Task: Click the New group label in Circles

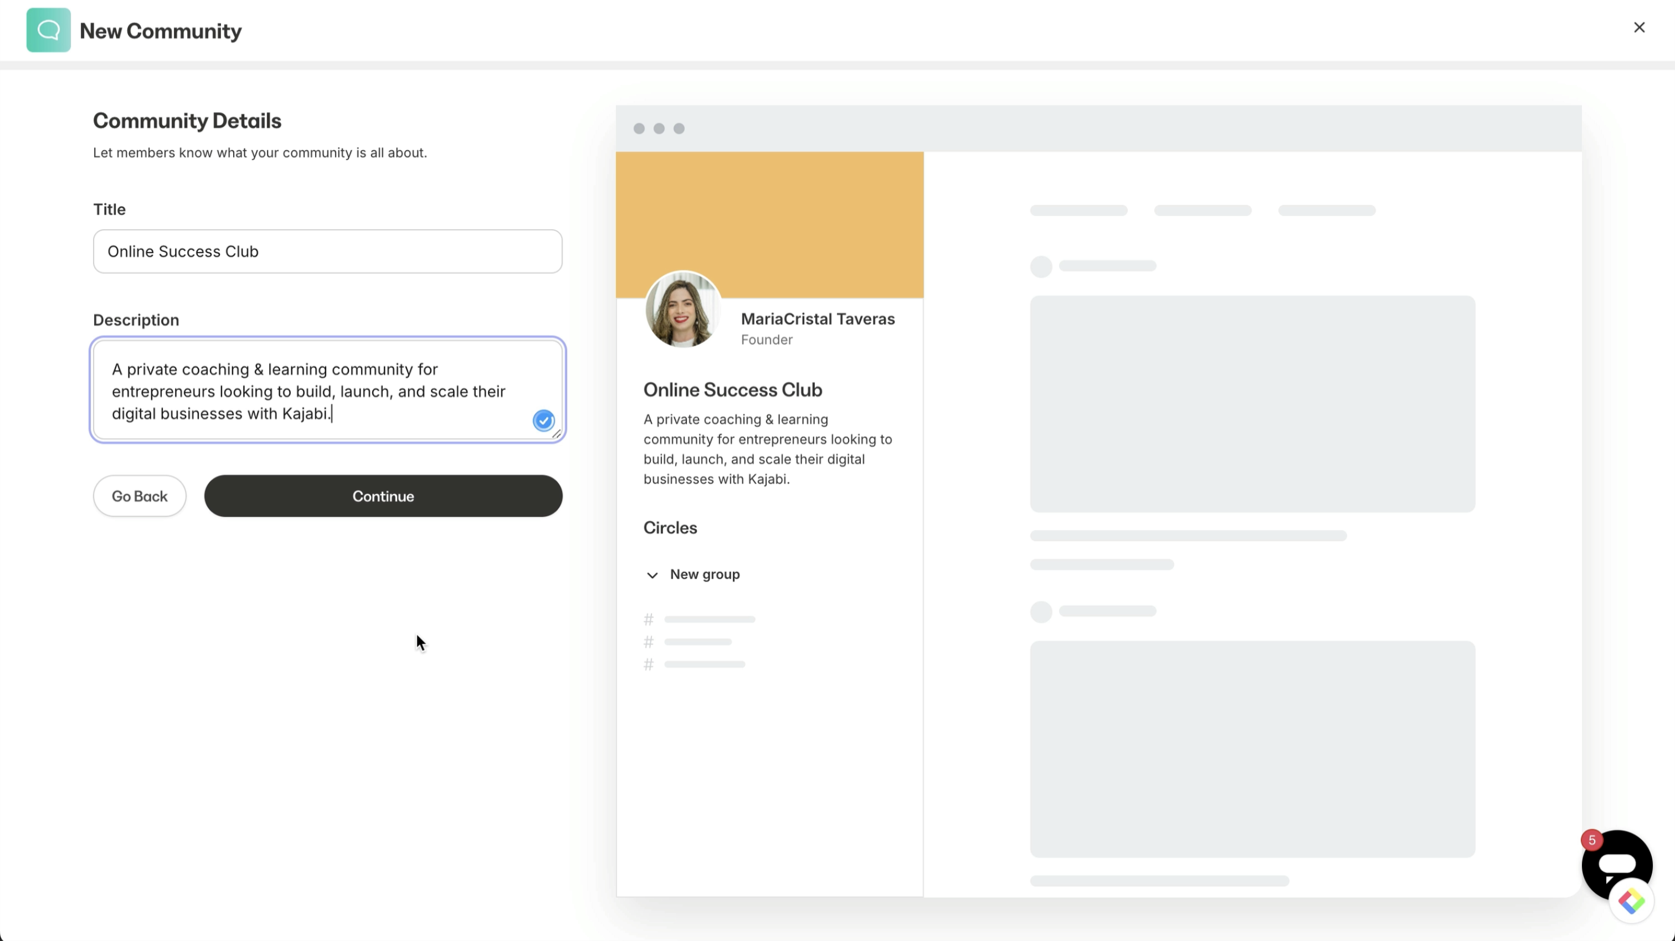Action: (705, 574)
